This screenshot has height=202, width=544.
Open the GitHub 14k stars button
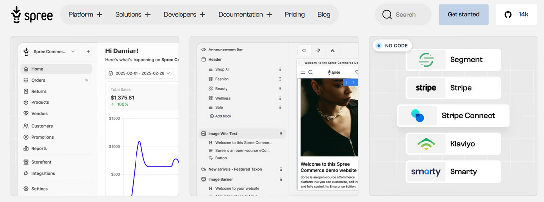pyautogui.click(x=516, y=15)
